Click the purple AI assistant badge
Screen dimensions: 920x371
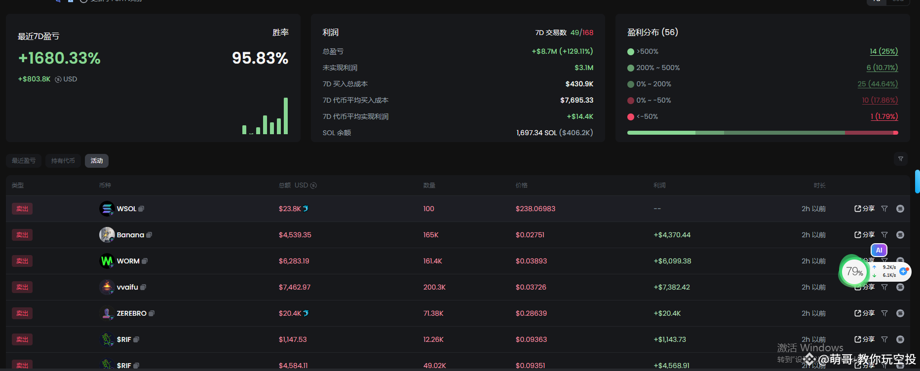coord(879,250)
